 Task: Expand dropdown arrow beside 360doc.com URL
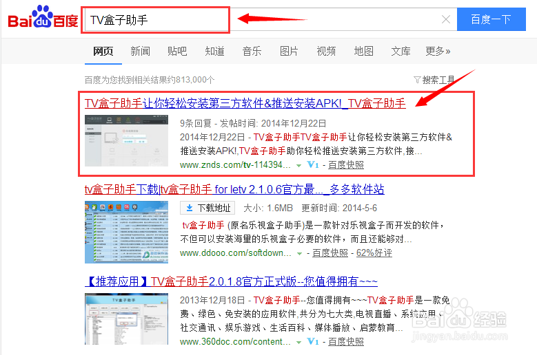pos(298,343)
